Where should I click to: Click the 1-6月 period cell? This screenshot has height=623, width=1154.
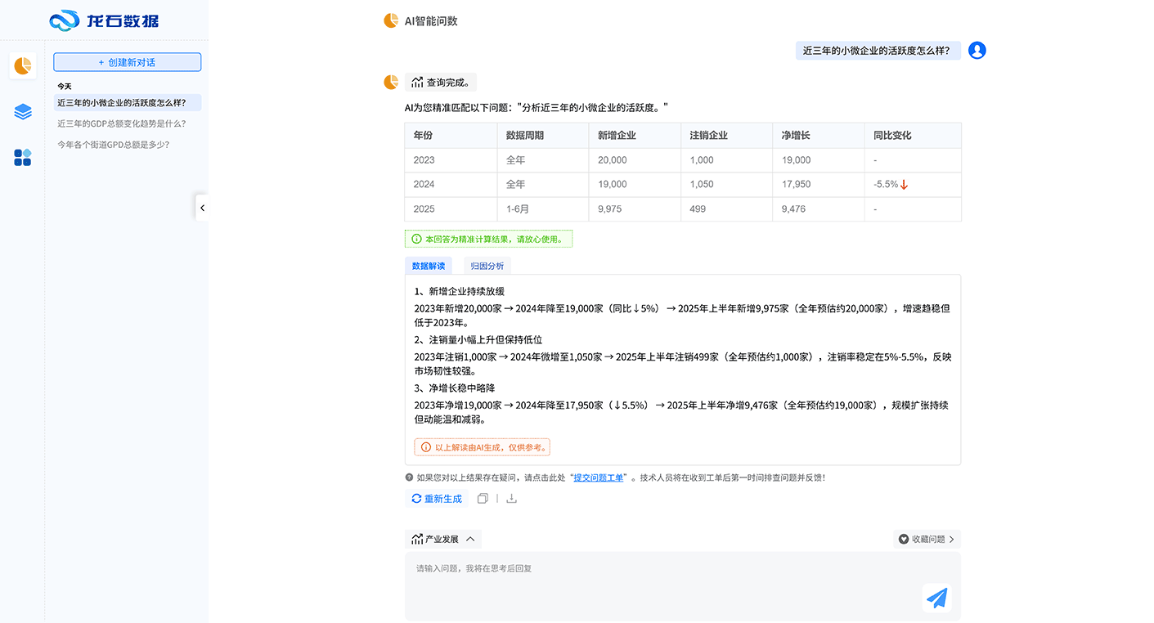(x=542, y=209)
